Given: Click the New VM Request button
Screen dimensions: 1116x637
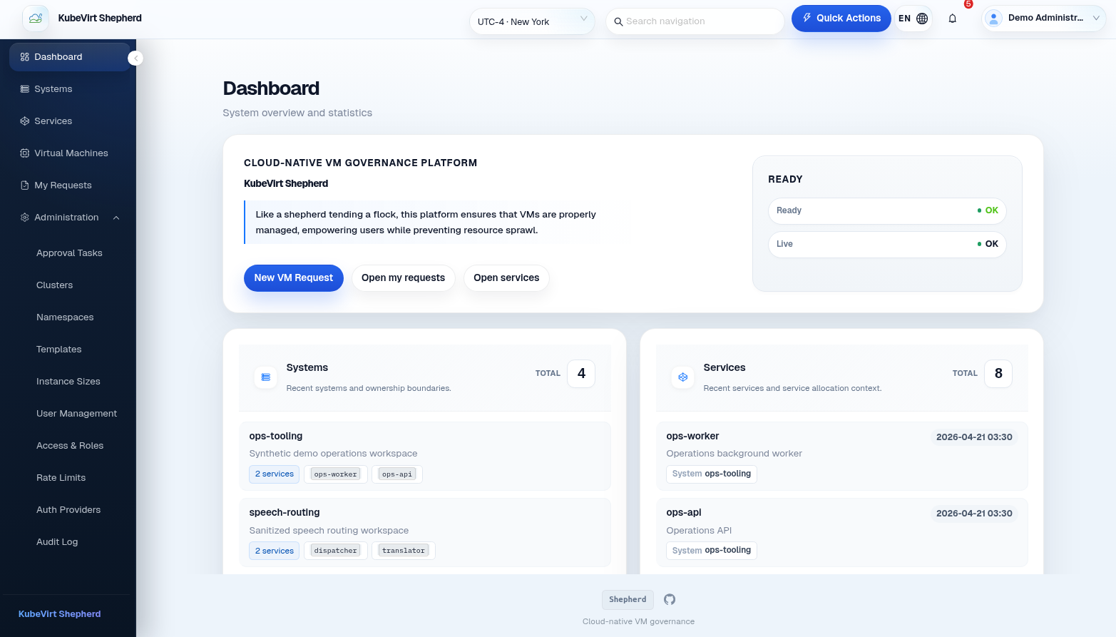Looking at the screenshot, I should click(293, 277).
